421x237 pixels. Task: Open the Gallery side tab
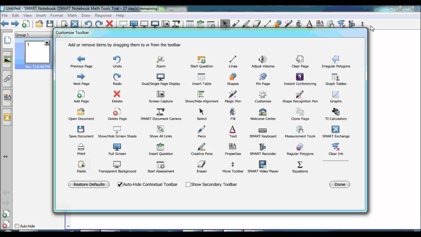[x=7, y=59]
